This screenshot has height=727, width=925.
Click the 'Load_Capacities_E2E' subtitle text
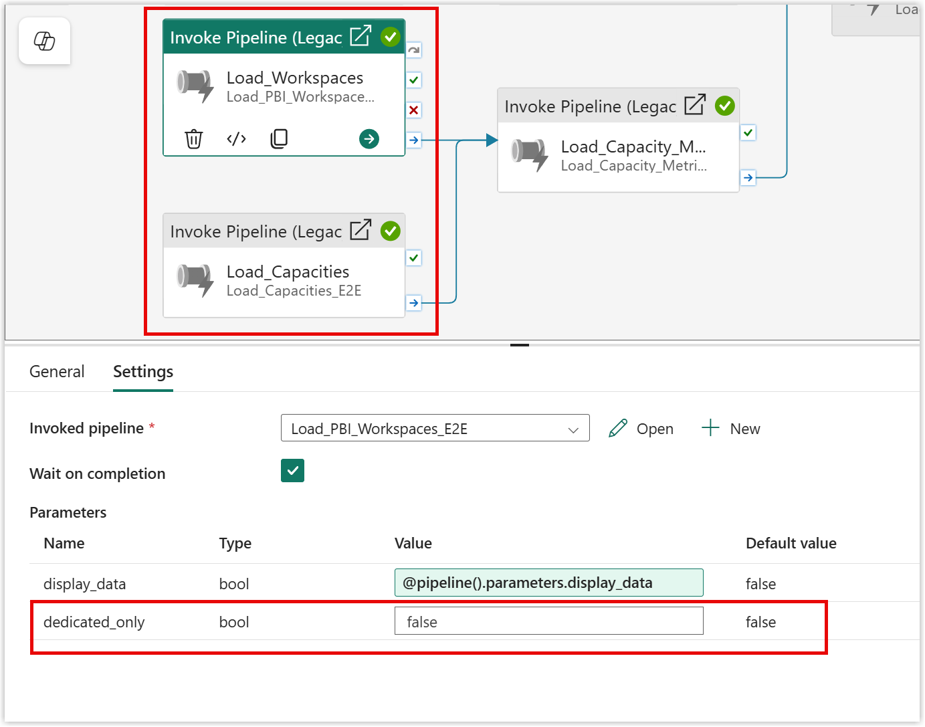[294, 291]
